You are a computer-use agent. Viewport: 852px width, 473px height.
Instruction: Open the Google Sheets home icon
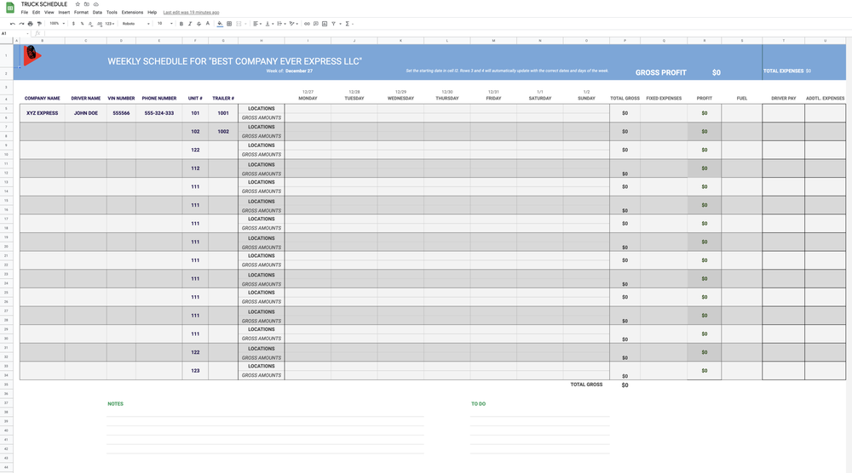[x=9, y=8]
